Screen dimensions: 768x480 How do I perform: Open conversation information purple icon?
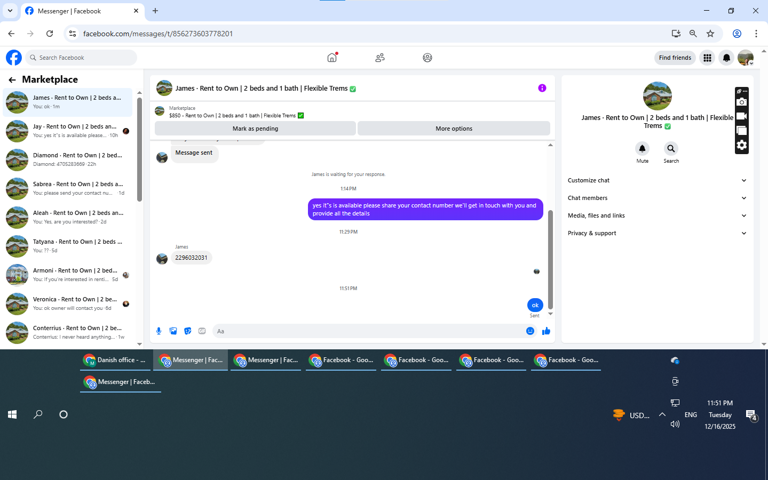pyautogui.click(x=542, y=88)
